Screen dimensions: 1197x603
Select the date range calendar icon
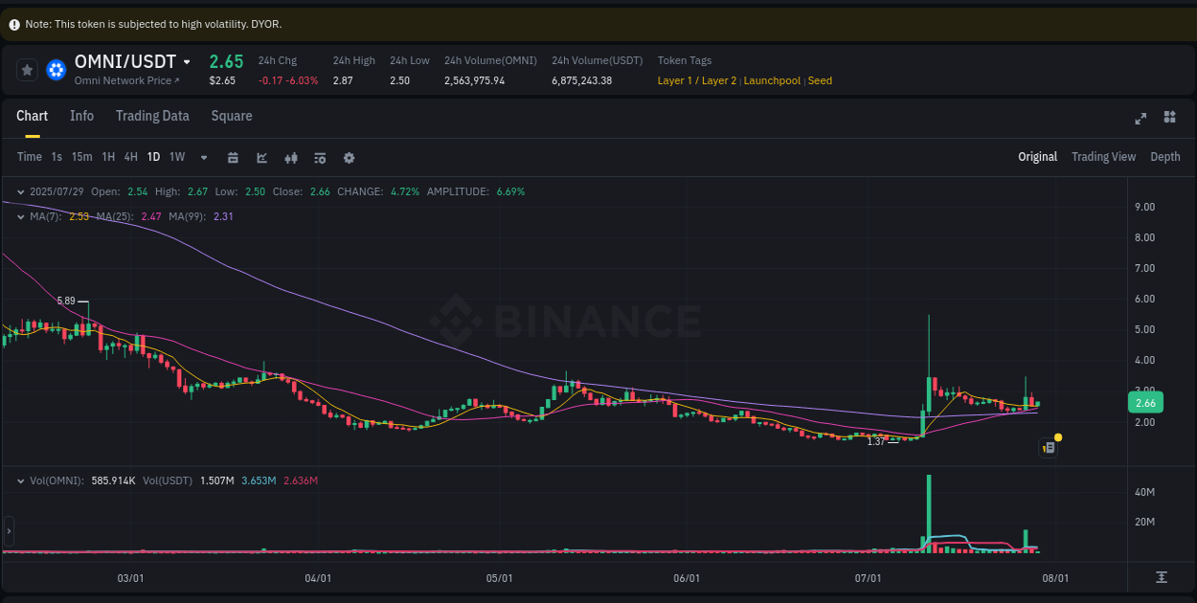click(233, 157)
